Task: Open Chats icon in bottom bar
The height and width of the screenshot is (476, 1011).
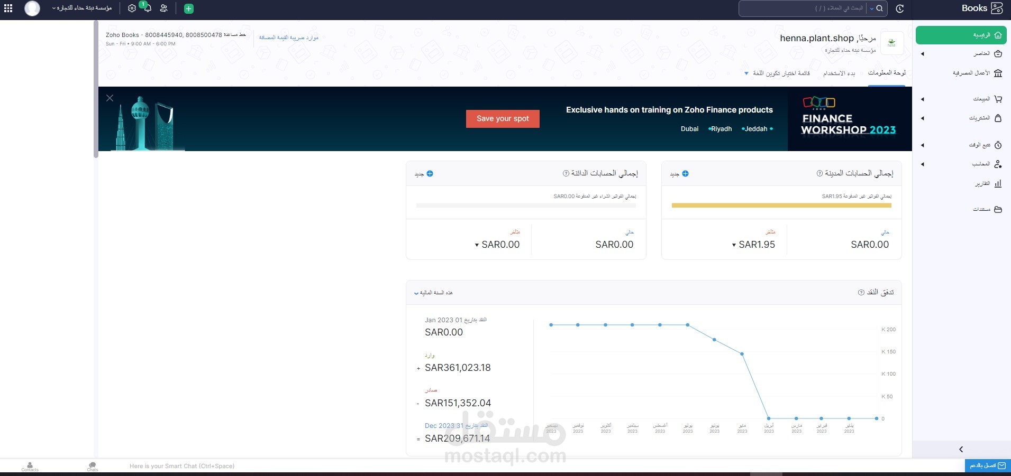Action: [93, 466]
